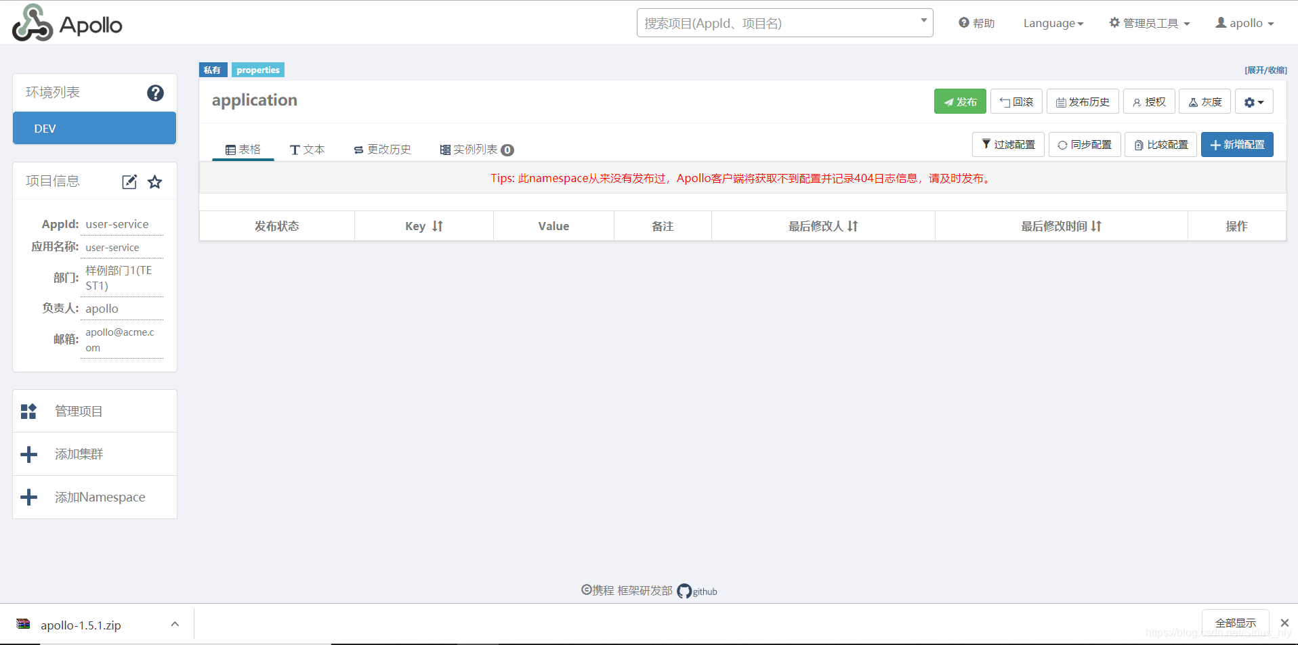
Task: Click the plus icon beside 添加Namespace
Action: [28, 497]
